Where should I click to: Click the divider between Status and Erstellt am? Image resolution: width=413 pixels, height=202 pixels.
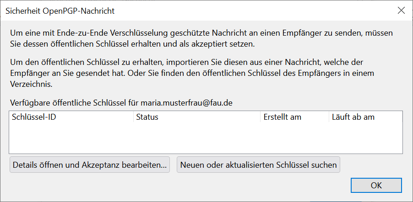point(261,117)
